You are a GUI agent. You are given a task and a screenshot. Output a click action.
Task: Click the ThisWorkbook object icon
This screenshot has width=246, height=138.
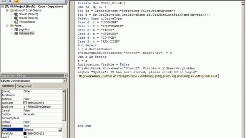[16, 22]
